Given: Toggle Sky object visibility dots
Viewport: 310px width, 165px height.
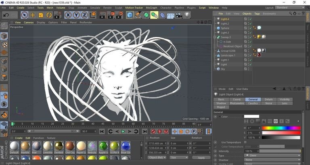Looking at the screenshot, I should point(249,69).
